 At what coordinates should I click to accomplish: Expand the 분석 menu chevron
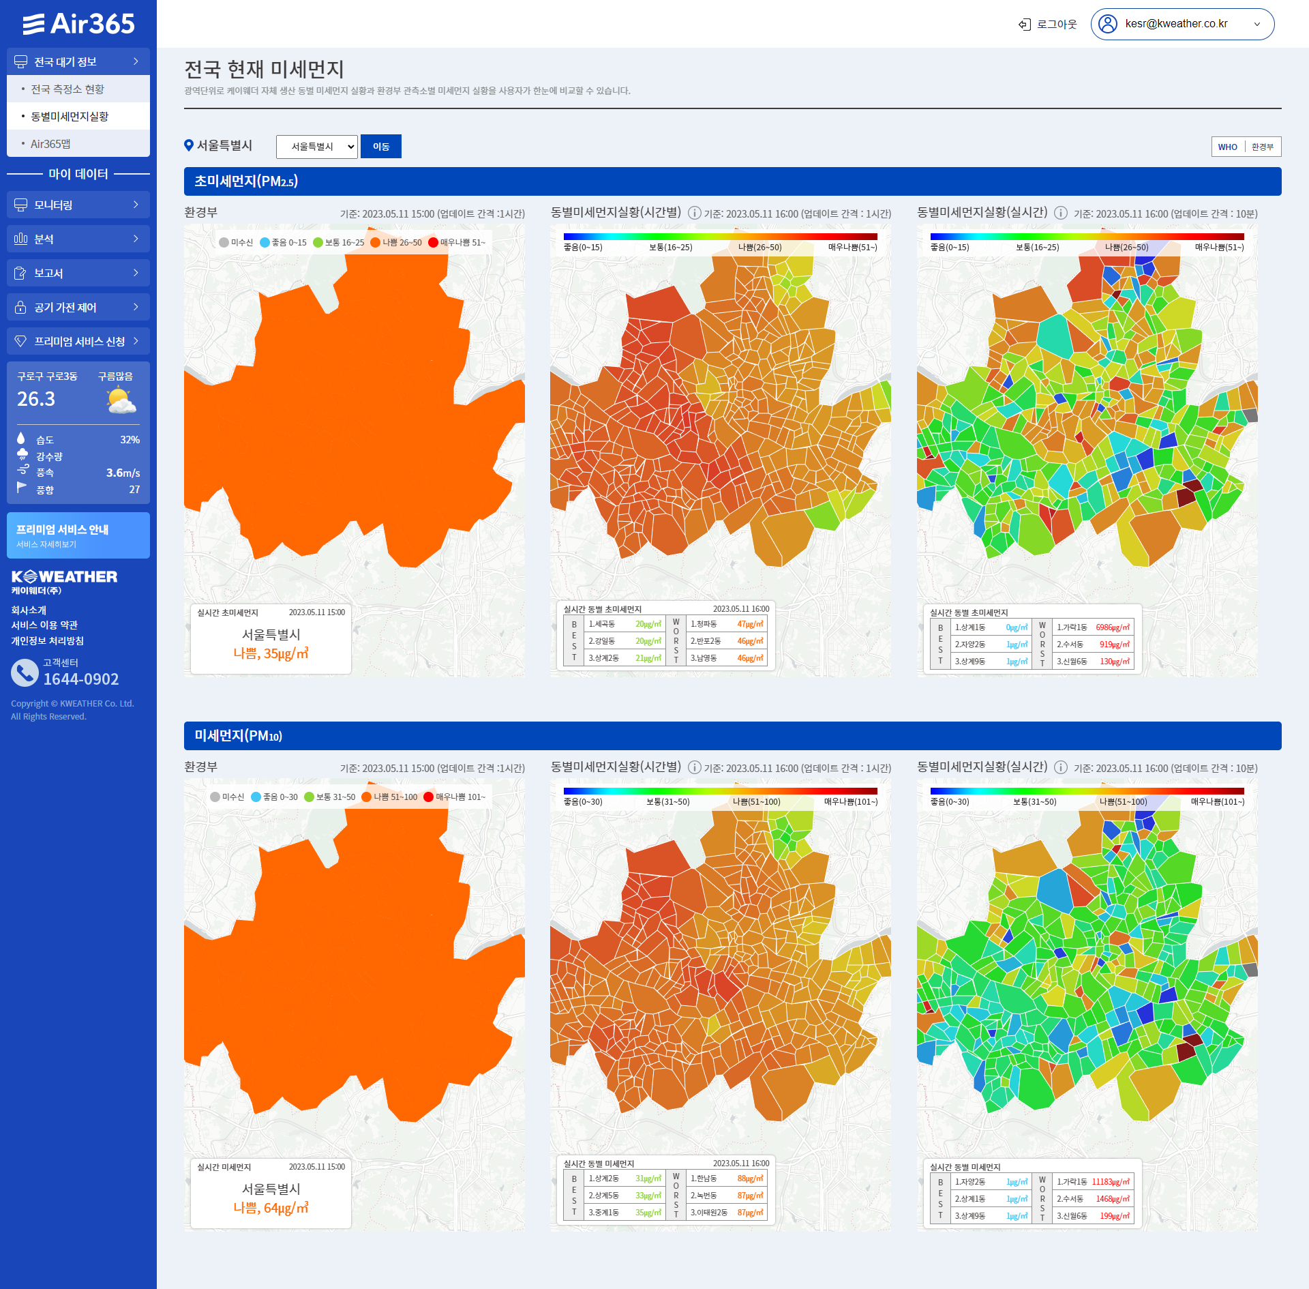tap(136, 239)
